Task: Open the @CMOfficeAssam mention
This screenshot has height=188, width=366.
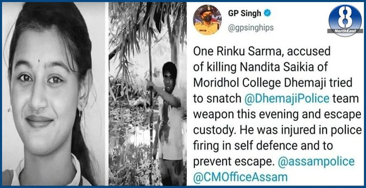Action: coord(240,177)
